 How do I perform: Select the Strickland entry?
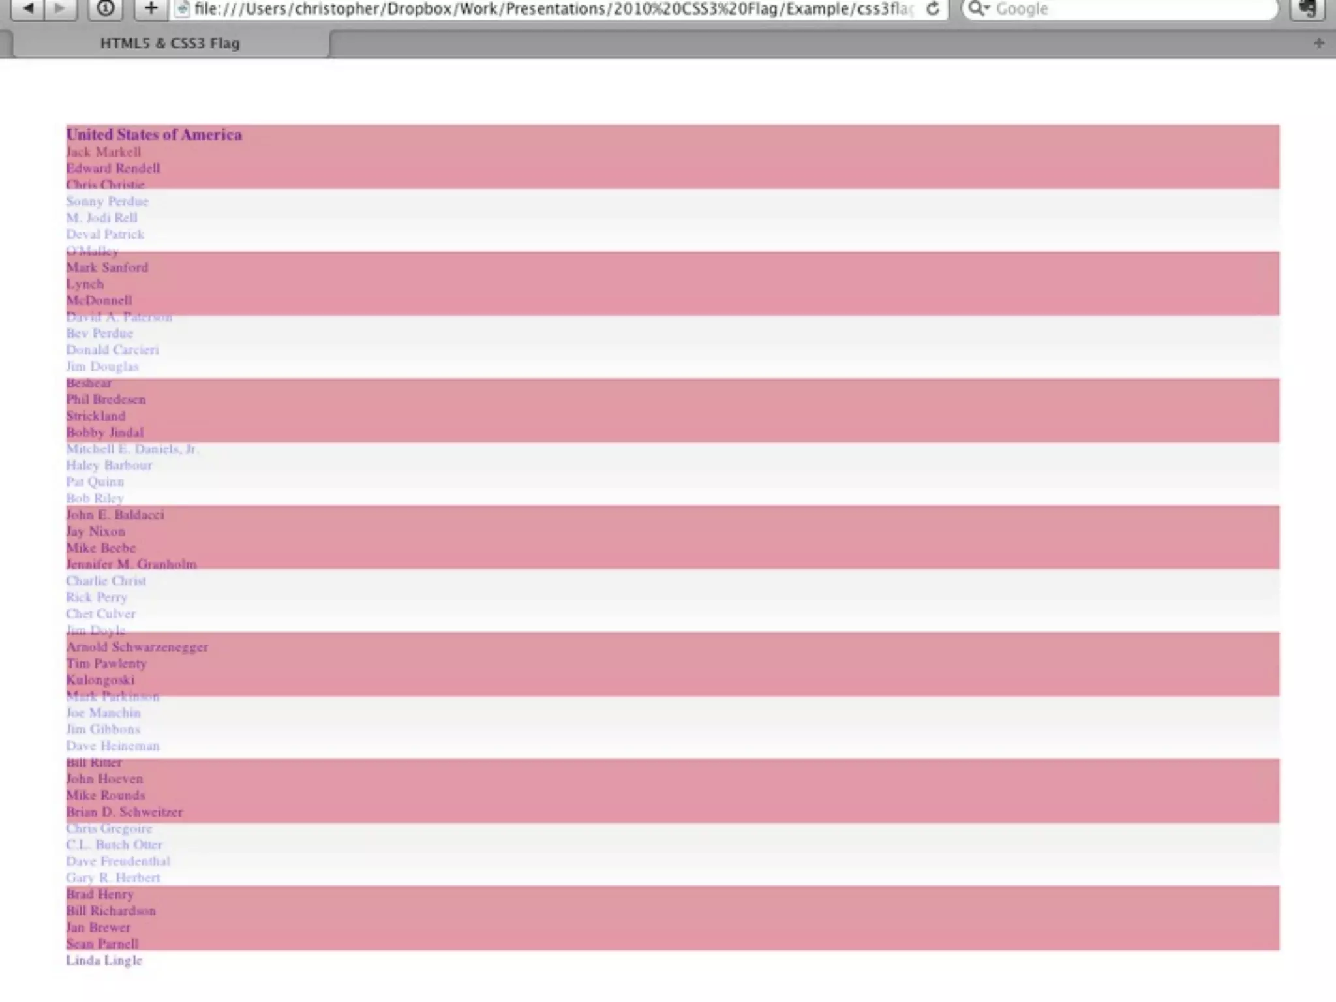96,416
